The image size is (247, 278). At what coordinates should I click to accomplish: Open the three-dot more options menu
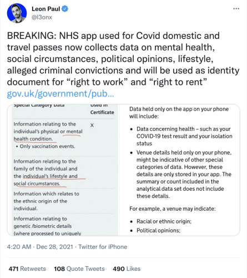click(x=236, y=9)
